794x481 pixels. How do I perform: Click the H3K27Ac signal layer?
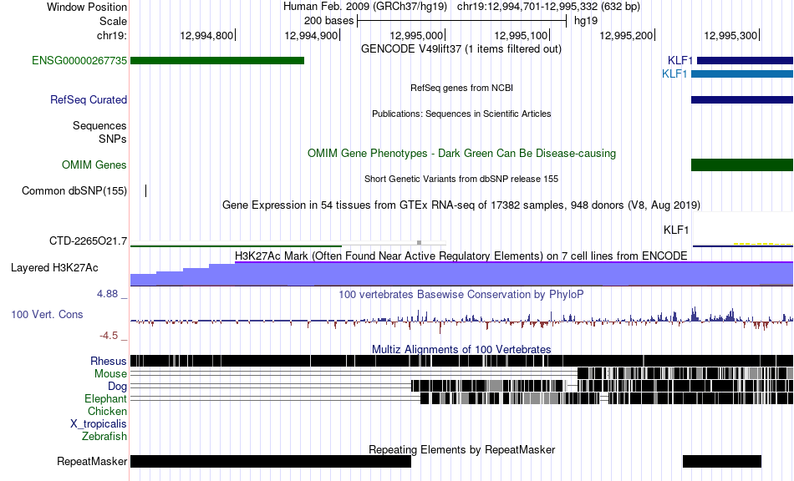point(461,274)
